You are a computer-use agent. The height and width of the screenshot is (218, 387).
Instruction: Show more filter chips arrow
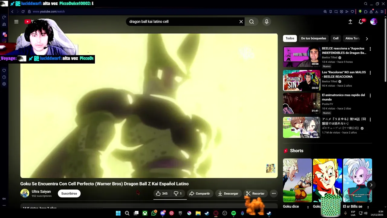[367, 39]
